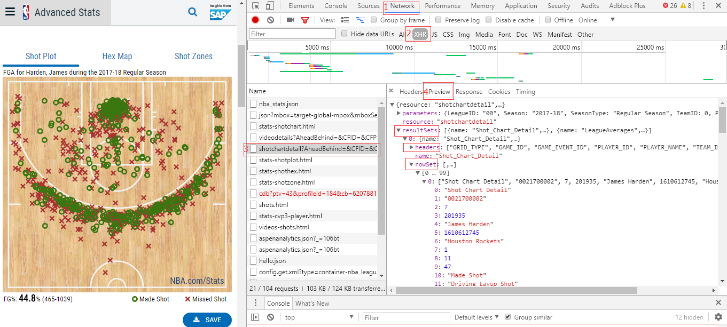
Task: Collapse the [0 … 99] range node
Action: (418, 173)
